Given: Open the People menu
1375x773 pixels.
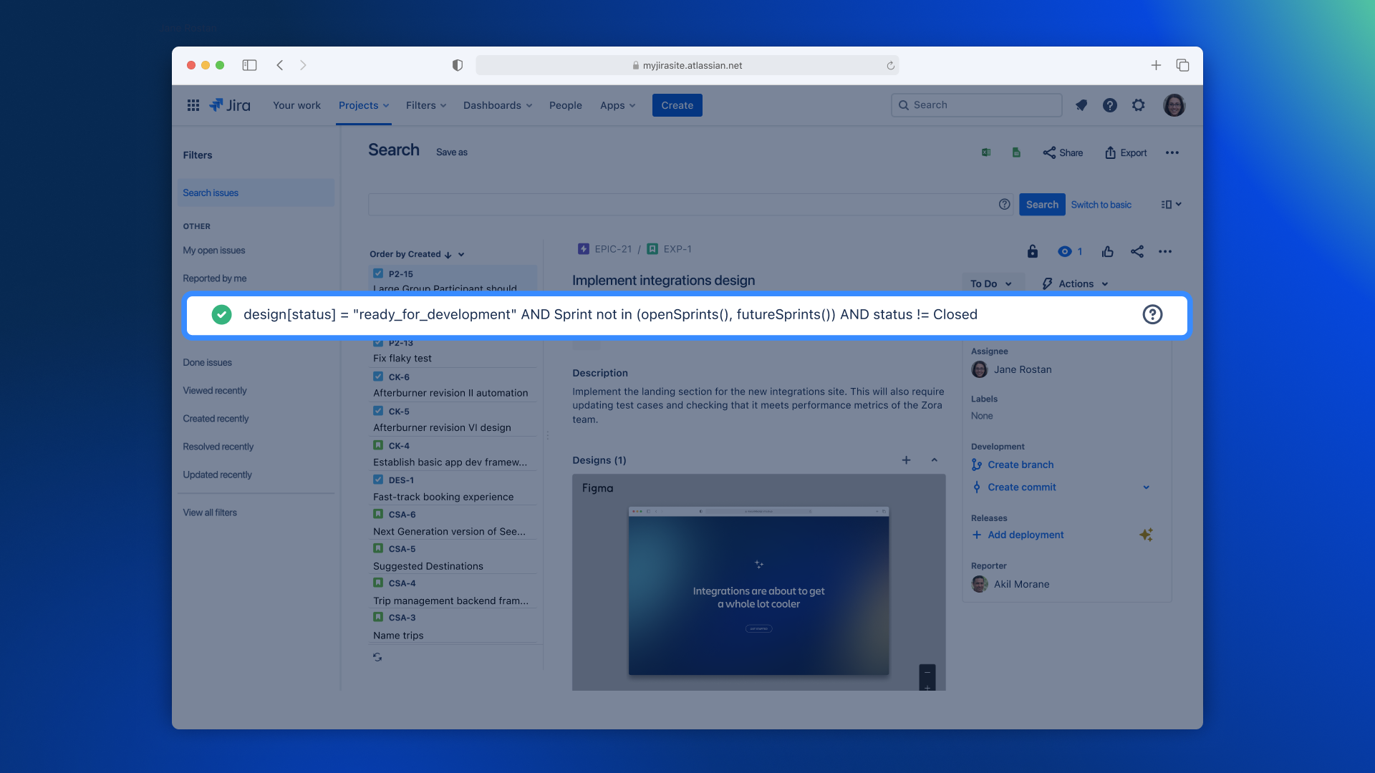Looking at the screenshot, I should (566, 104).
